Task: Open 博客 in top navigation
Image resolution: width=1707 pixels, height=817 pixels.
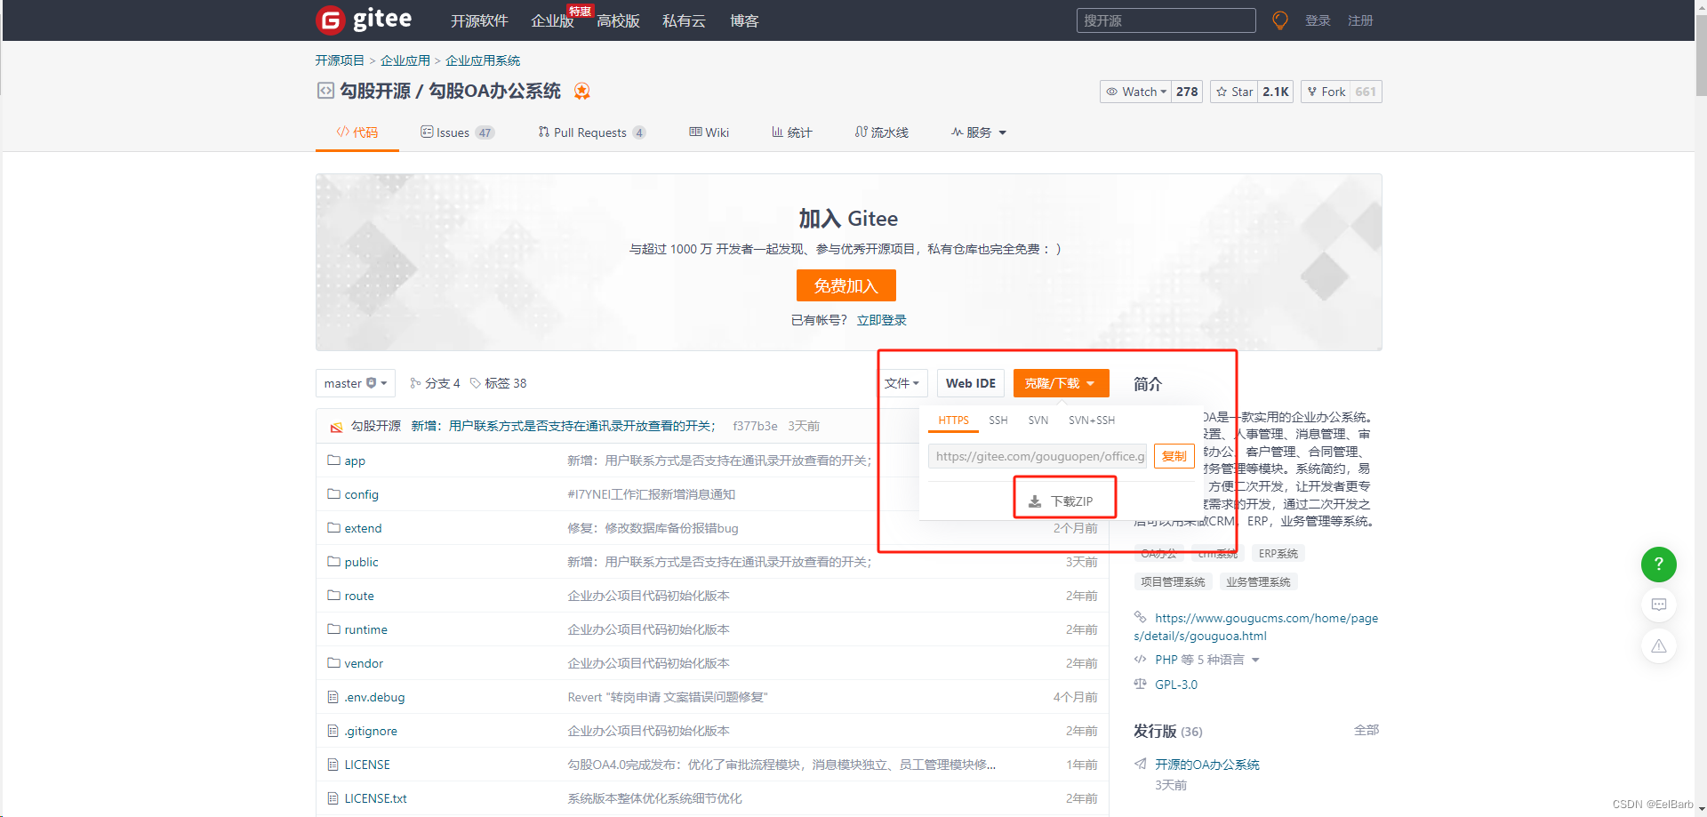Action: [744, 20]
